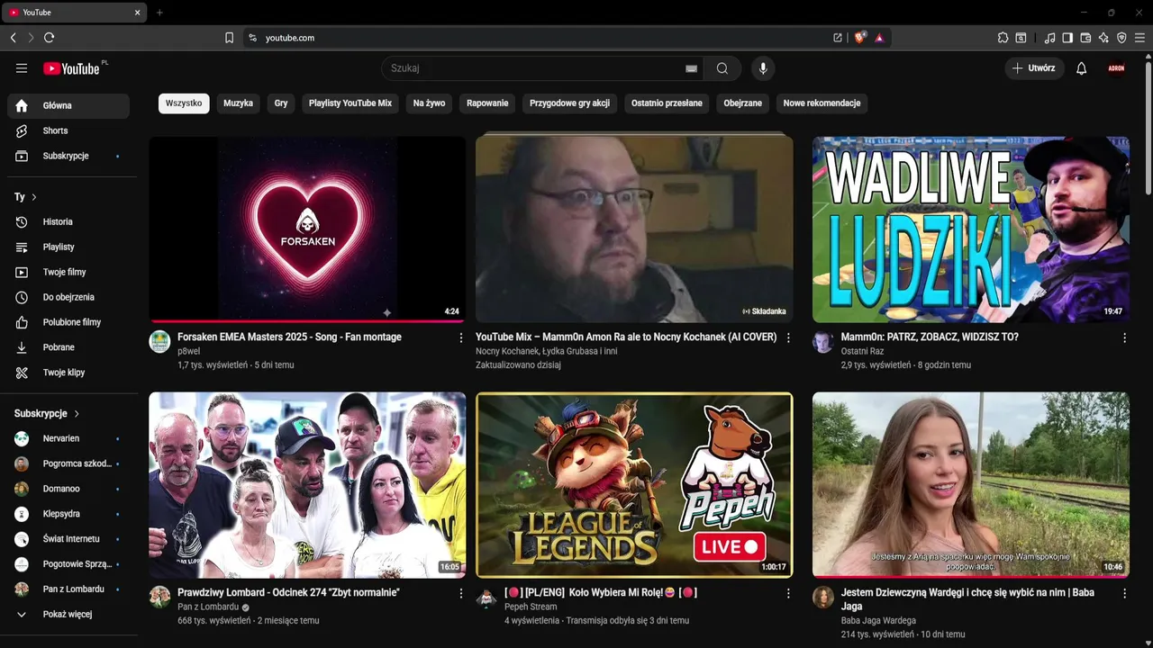Screen dimensions: 1153x648
Task: Open Shorts in the sidebar
Action: 68,130
